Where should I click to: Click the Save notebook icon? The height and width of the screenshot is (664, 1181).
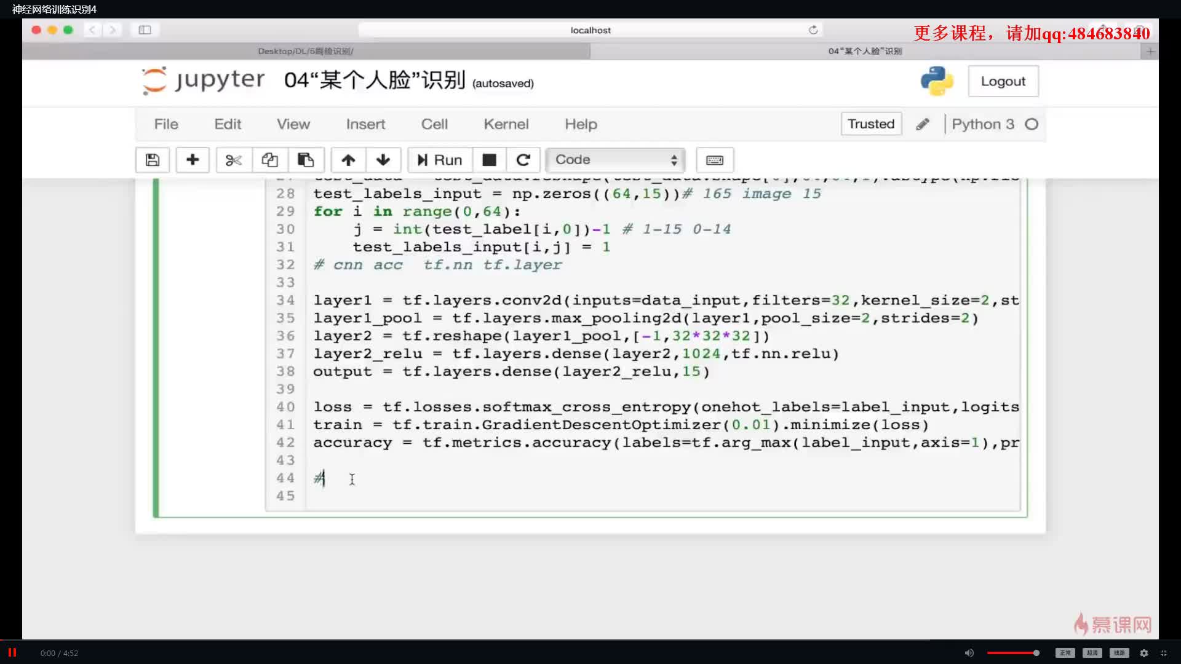[153, 160]
